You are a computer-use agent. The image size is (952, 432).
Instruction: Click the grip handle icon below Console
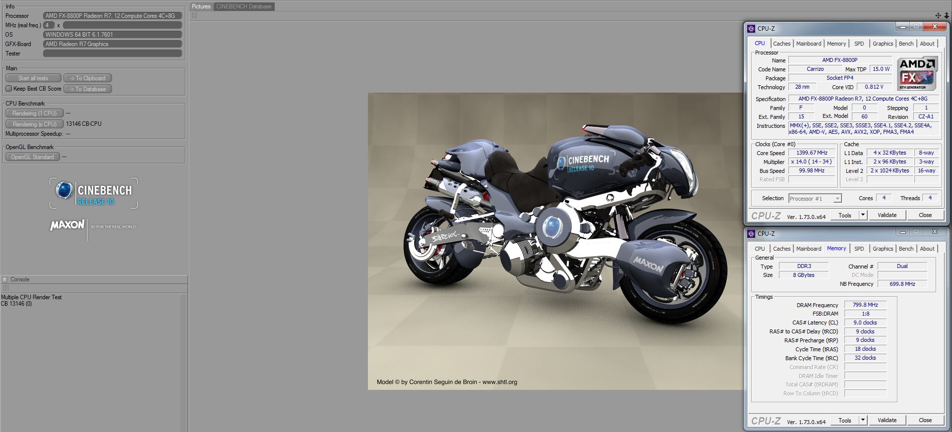point(6,288)
